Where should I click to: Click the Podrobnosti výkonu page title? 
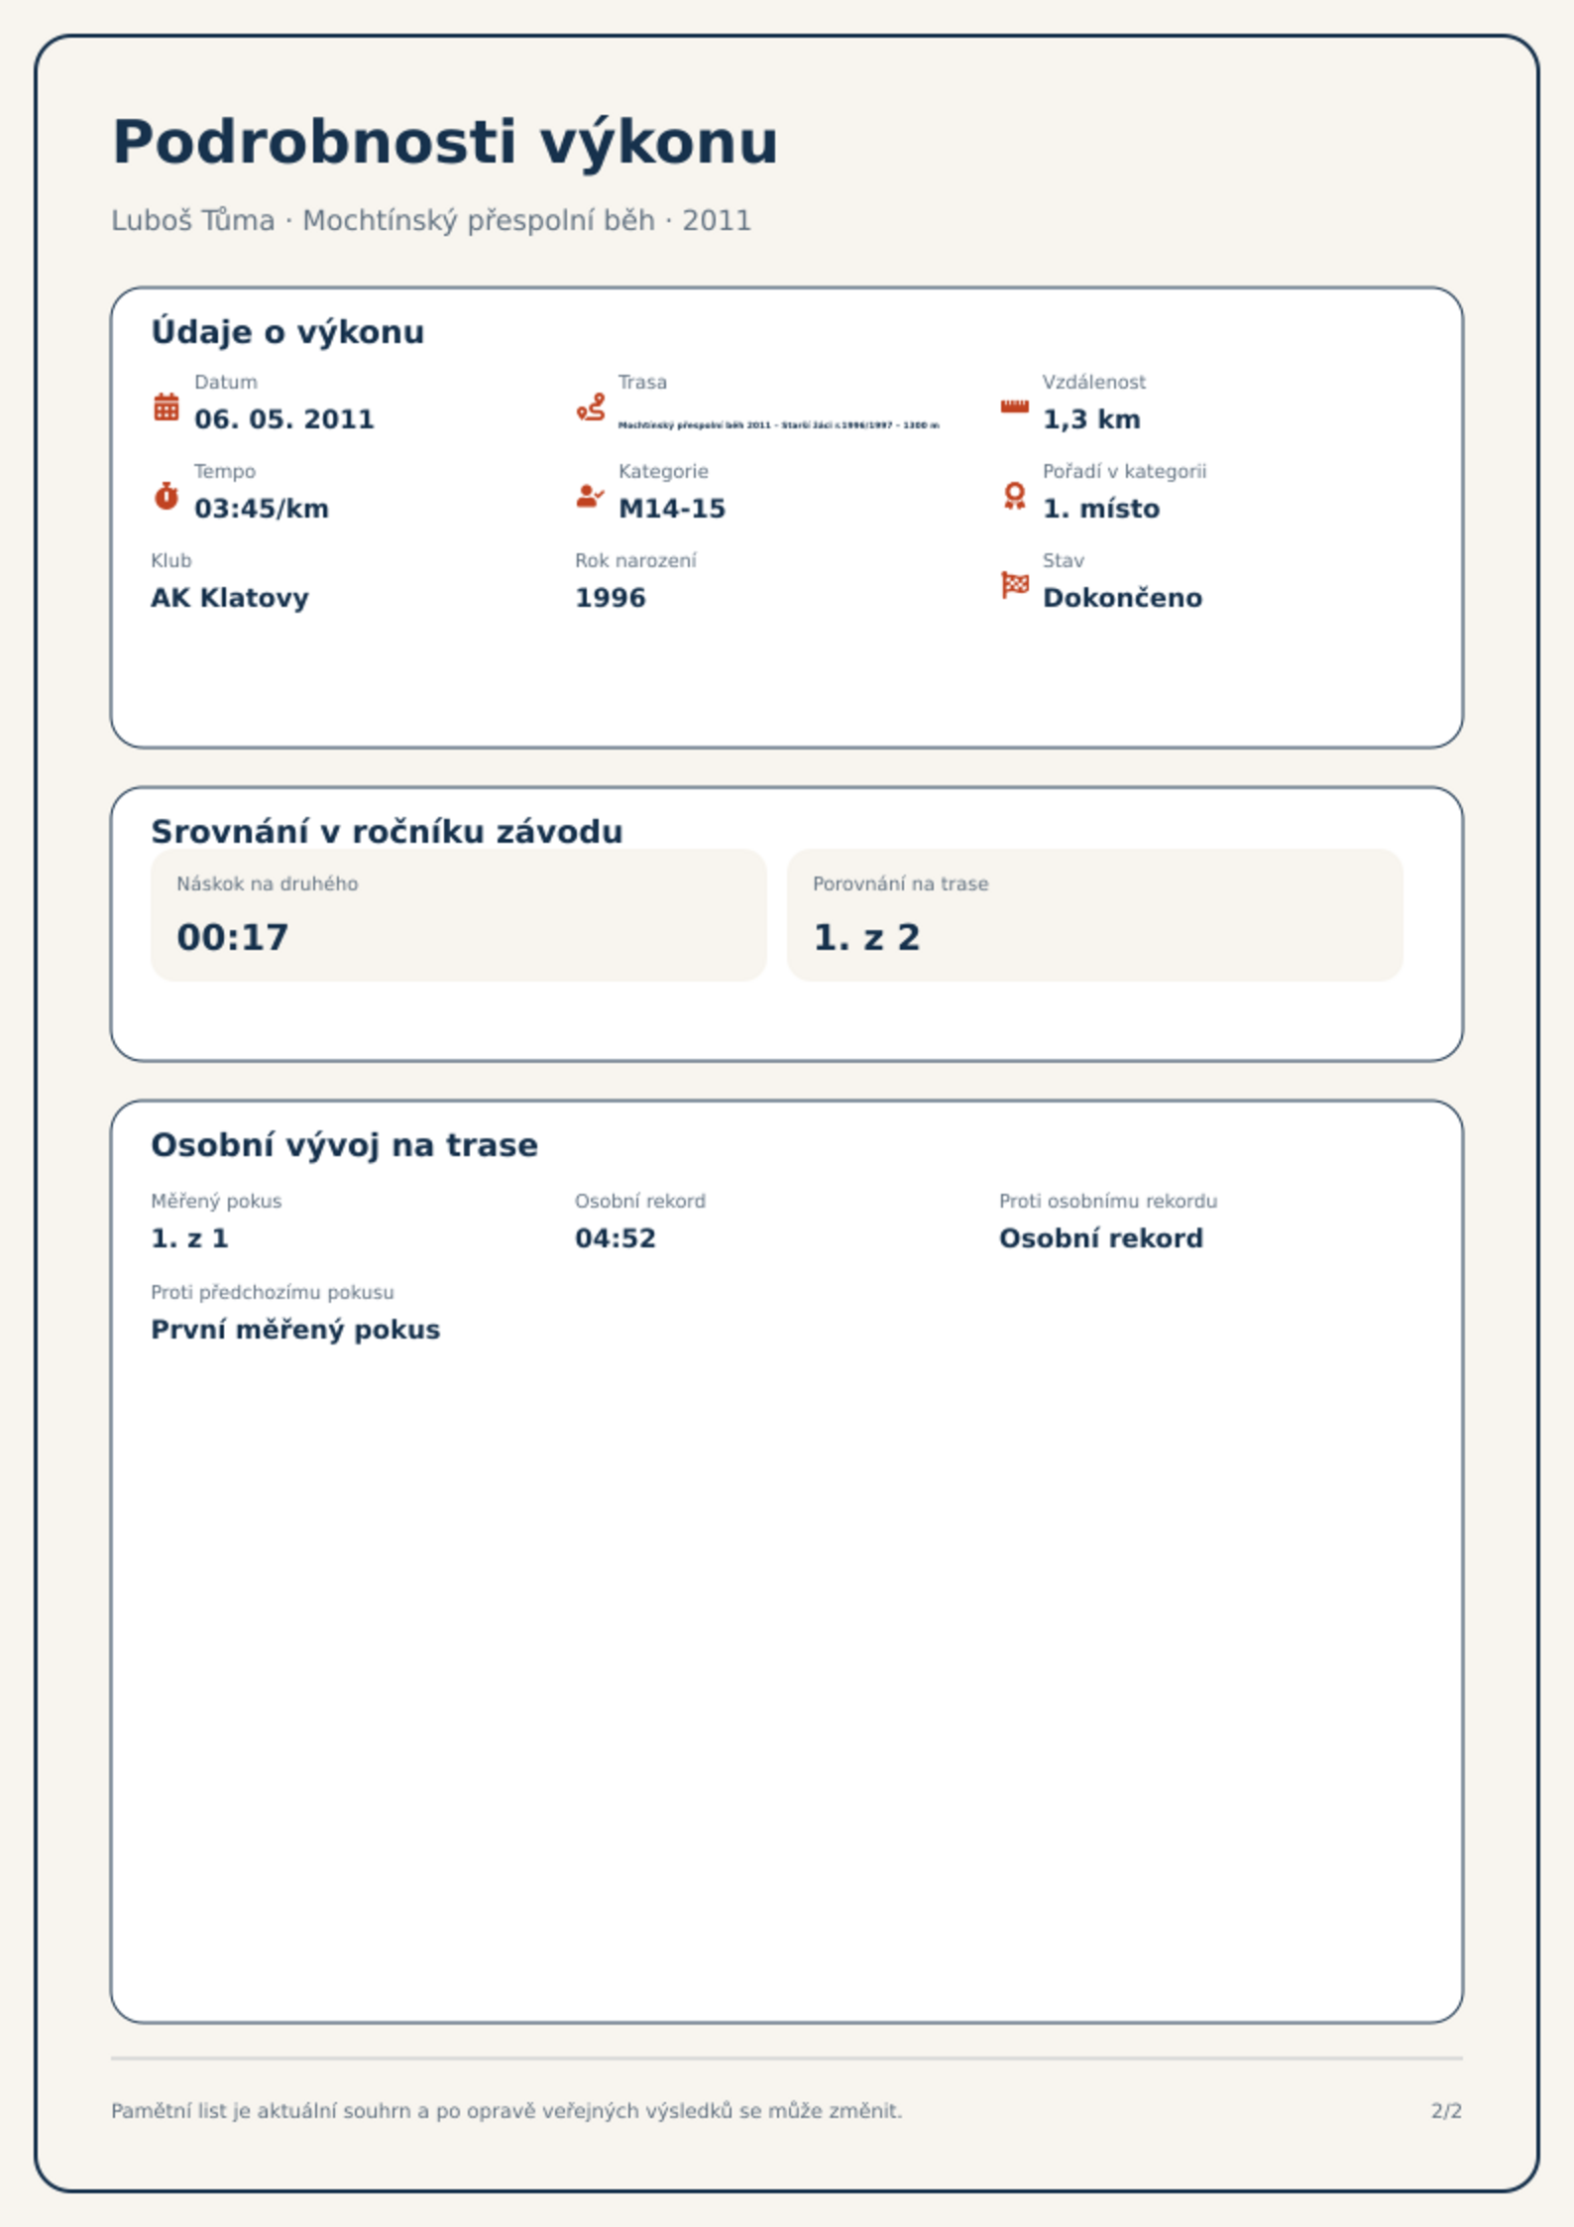tap(445, 141)
